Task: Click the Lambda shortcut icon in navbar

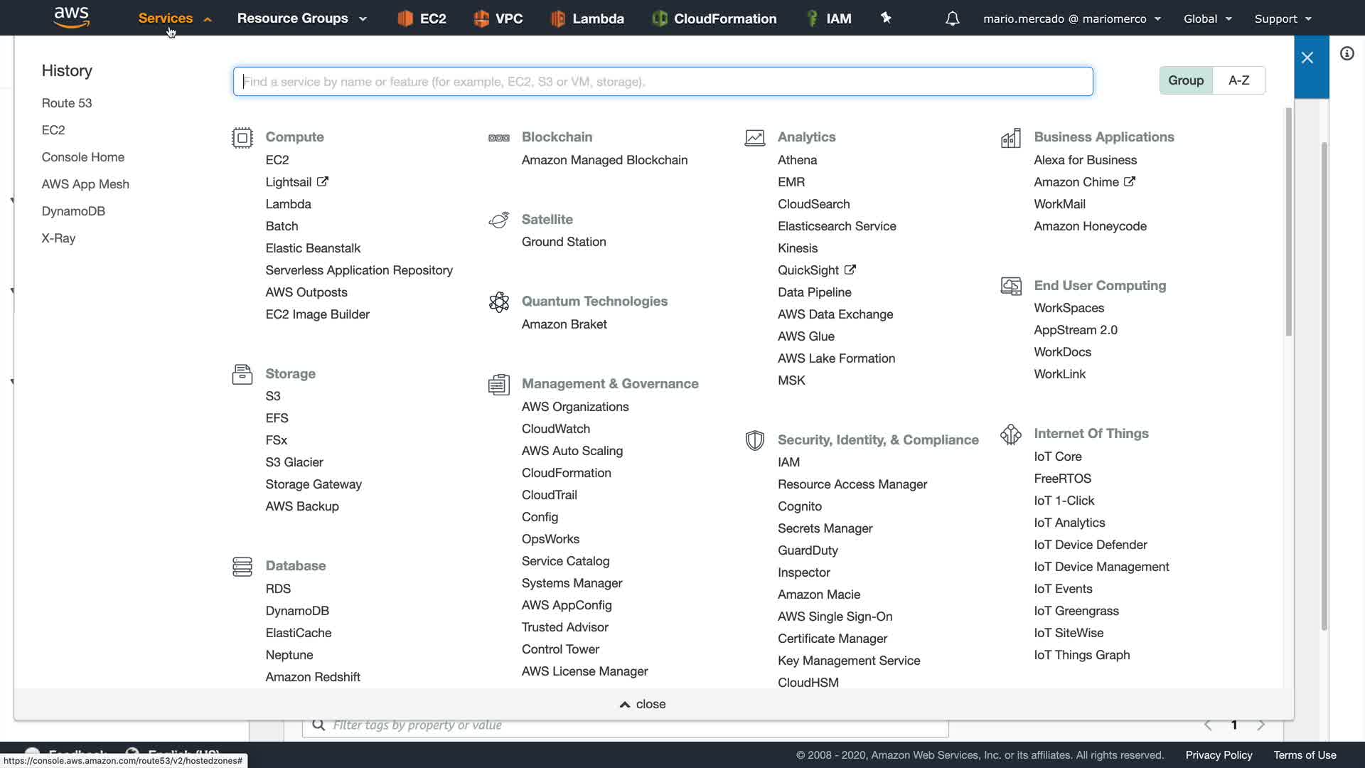Action: pyautogui.click(x=558, y=18)
